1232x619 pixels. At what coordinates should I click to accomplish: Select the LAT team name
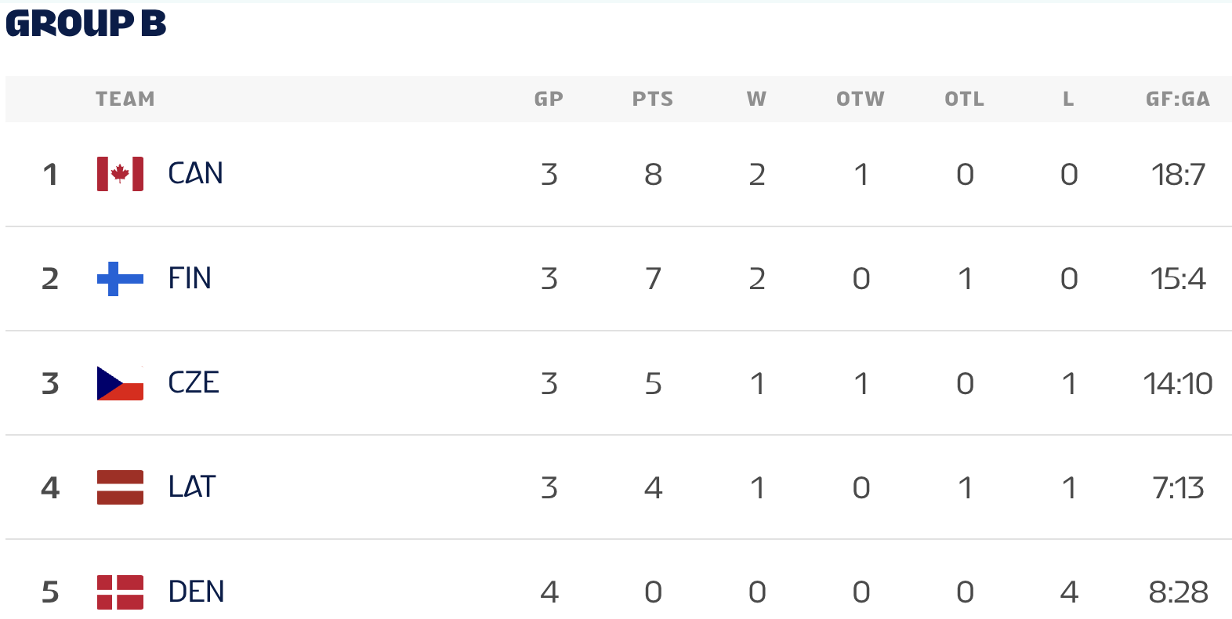click(x=192, y=487)
